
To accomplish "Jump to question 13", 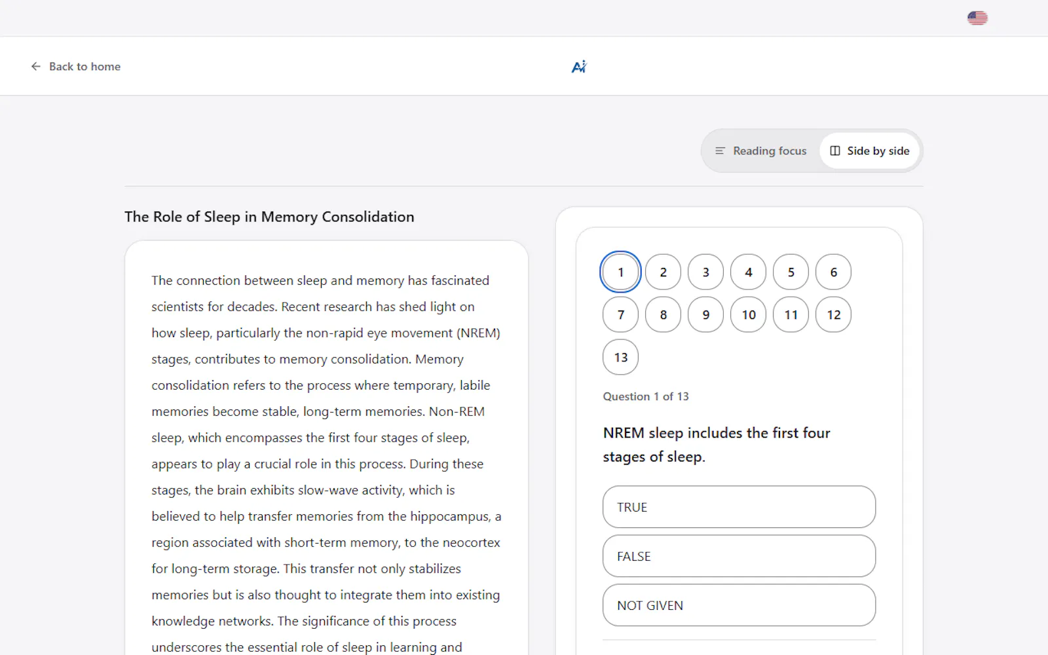I will coord(620,357).
